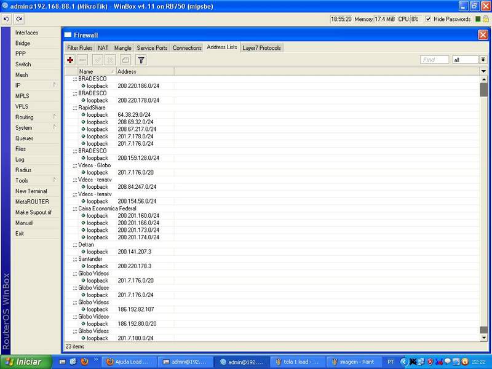The image size is (492, 369).
Task: Click the green status square icon
Action: pyautogui.click(x=478, y=19)
